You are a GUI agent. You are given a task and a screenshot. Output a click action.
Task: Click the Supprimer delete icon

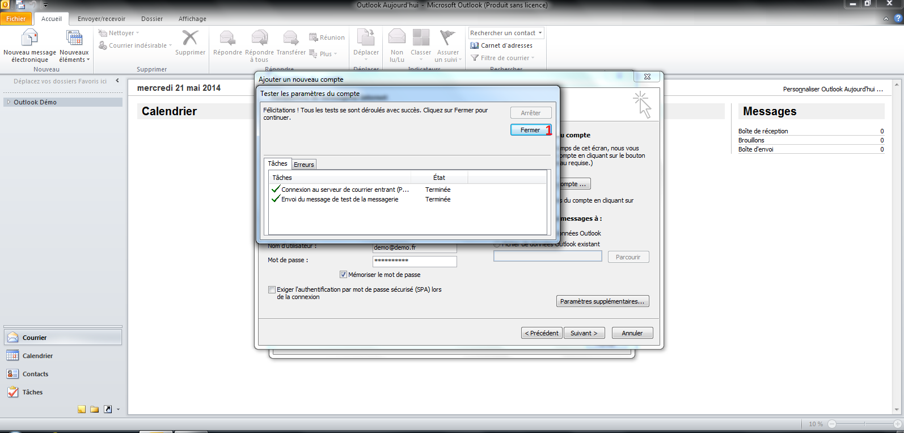(190, 39)
